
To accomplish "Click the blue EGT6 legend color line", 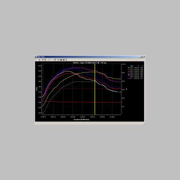I will click(x=129, y=76).
